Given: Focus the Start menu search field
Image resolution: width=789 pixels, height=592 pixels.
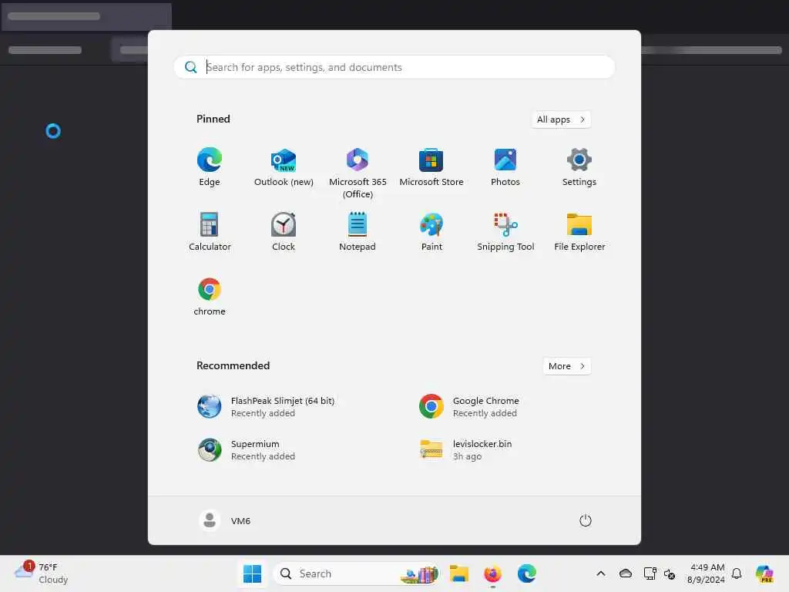Looking at the screenshot, I should click(x=394, y=67).
